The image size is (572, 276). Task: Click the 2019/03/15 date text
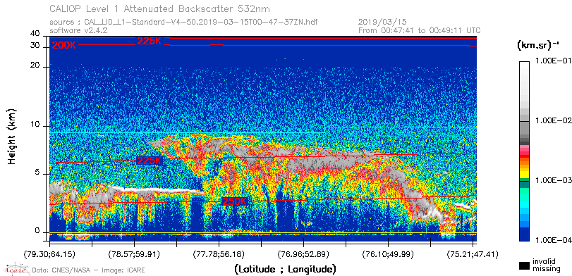coord(383,22)
